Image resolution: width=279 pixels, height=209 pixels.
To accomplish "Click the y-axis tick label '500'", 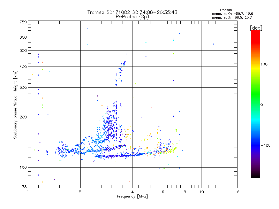I will coord(23,51).
